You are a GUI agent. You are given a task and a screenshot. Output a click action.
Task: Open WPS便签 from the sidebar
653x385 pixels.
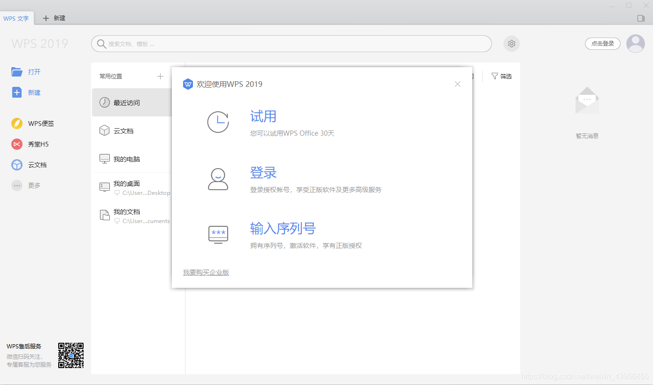(x=33, y=123)
